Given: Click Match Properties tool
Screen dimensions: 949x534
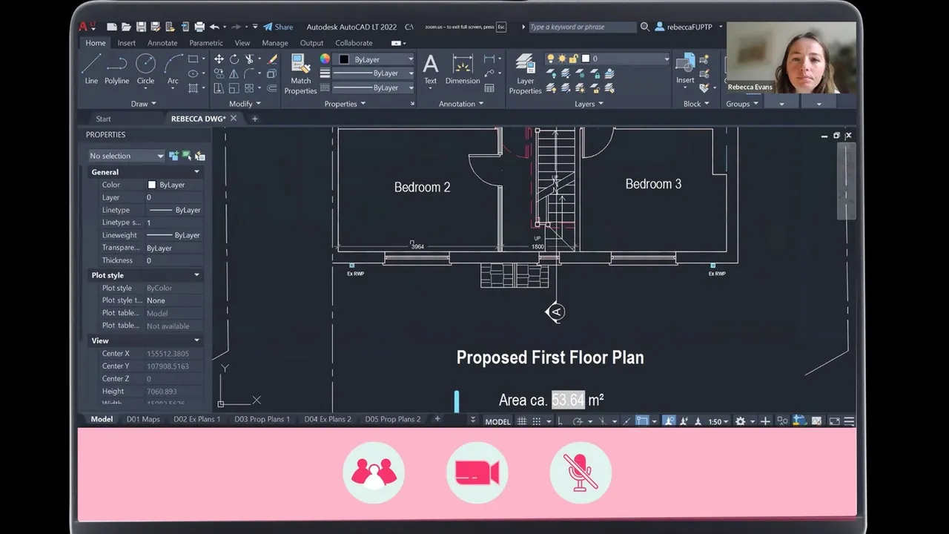Looking at the screenshot, I should tap(300, 74).
